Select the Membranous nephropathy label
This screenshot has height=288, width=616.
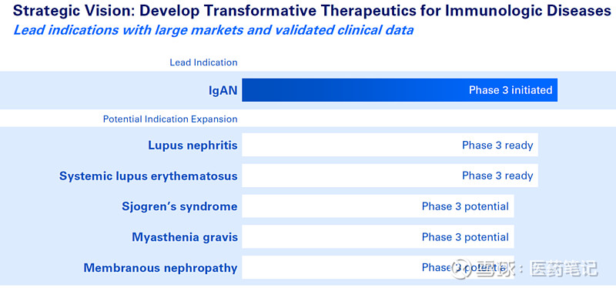tap(160, 268)
